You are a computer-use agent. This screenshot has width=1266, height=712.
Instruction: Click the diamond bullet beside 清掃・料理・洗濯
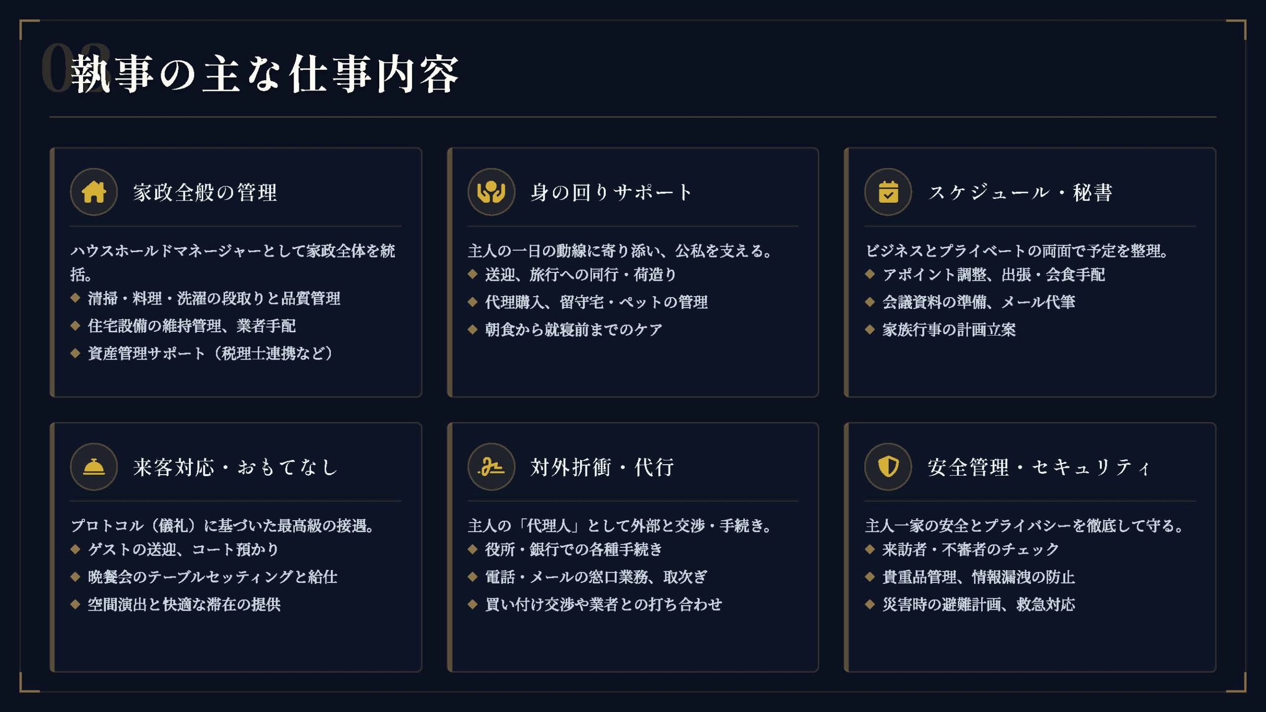coord(75,298)
